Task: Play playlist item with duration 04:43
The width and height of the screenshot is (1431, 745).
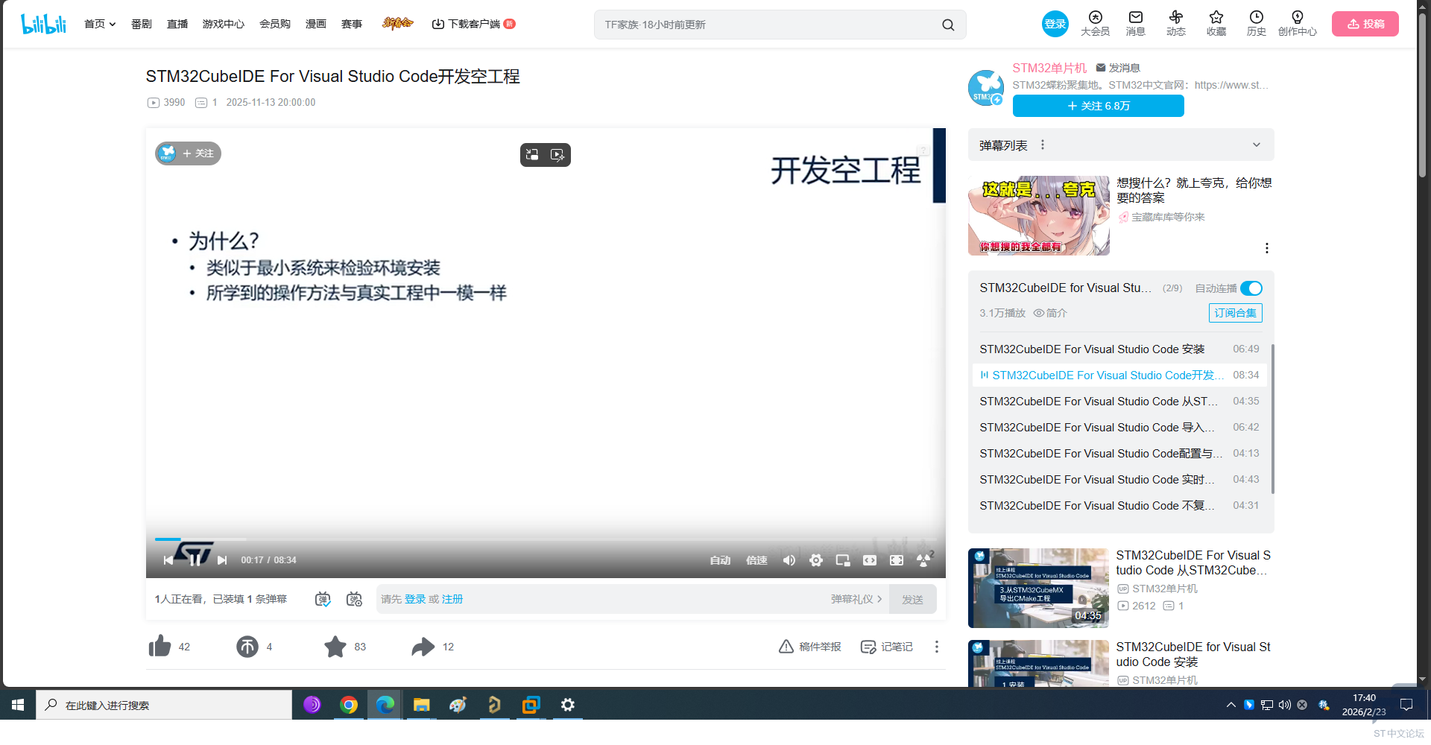Action: click(x=1119, y=480)
